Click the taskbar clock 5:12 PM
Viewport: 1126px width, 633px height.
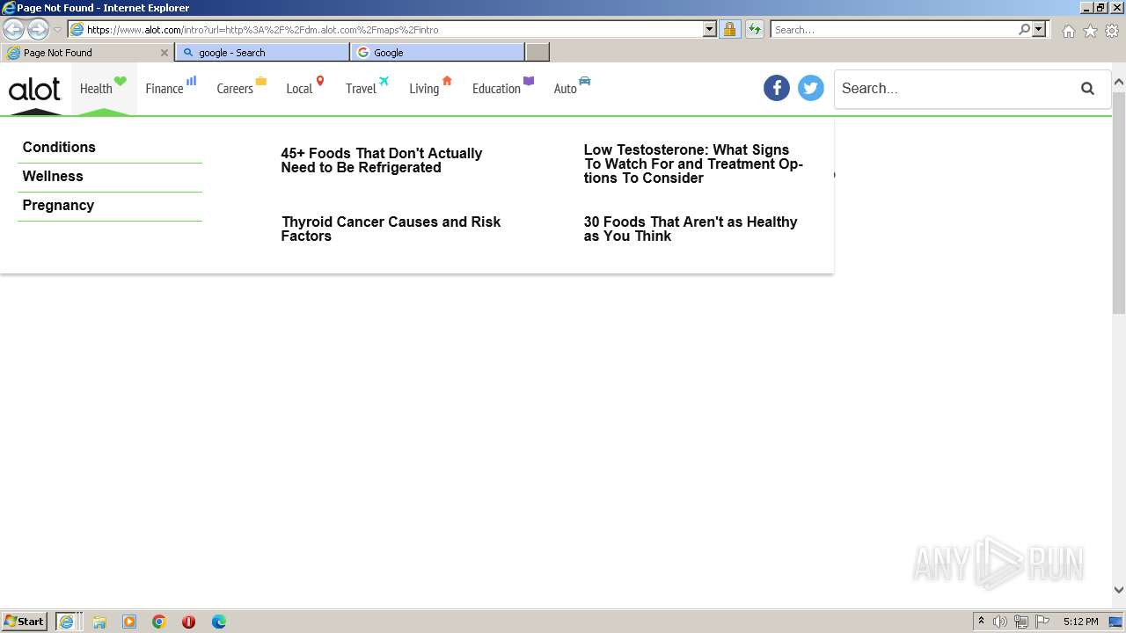(1080, 622)
